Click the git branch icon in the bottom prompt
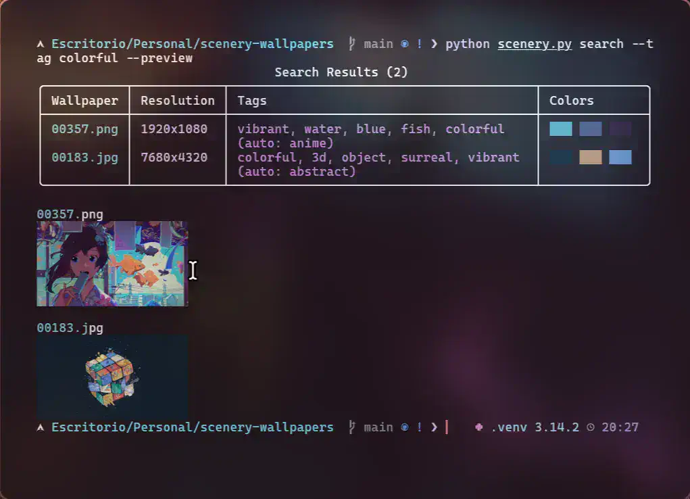Viewport: 690px width, 499px height. [x=351, y=427]
